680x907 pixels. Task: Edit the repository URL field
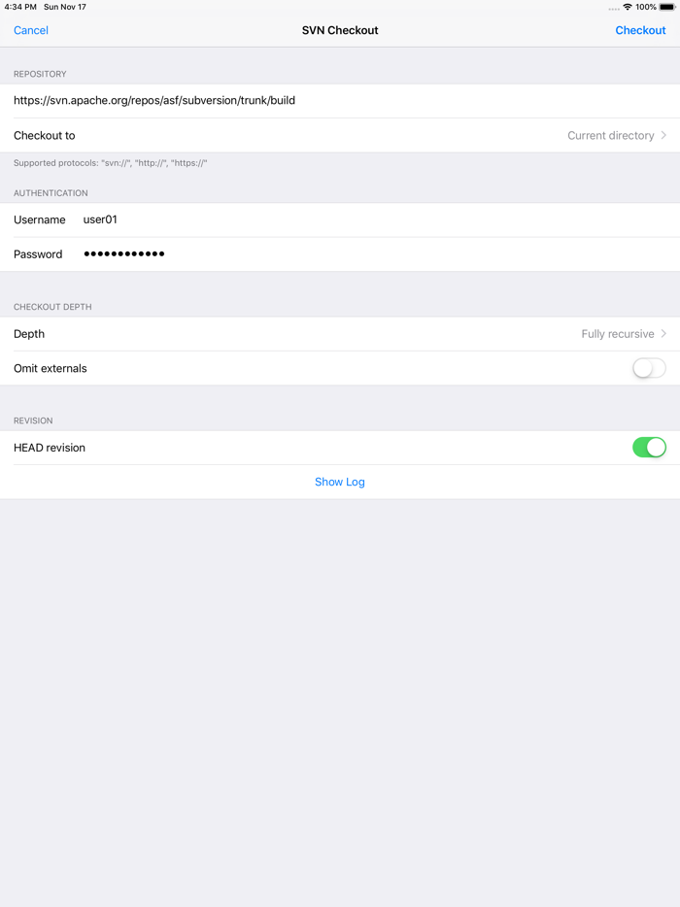coord(340,101)
